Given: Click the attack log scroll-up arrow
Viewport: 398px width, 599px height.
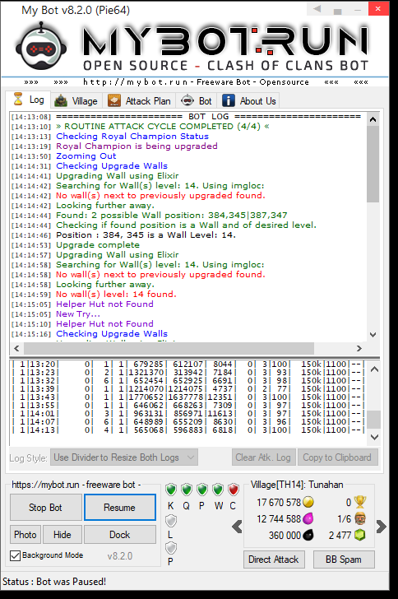Looking at the screenshot, I should point(374,369).
